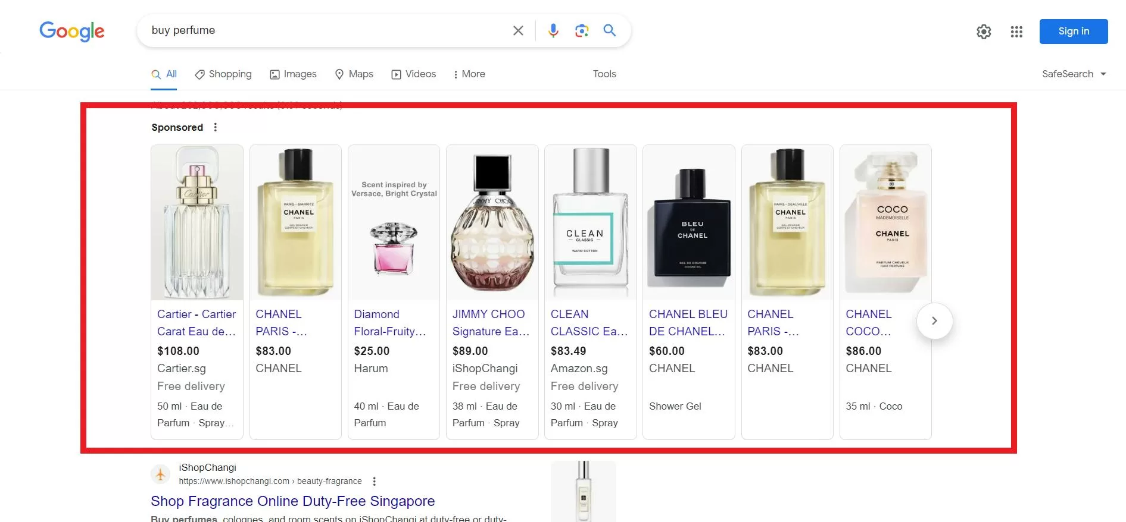Image resolution: width=1126 pixels, height=522 pixels.
Task: Switch to the Shopping tab
Action: [223, 74]
